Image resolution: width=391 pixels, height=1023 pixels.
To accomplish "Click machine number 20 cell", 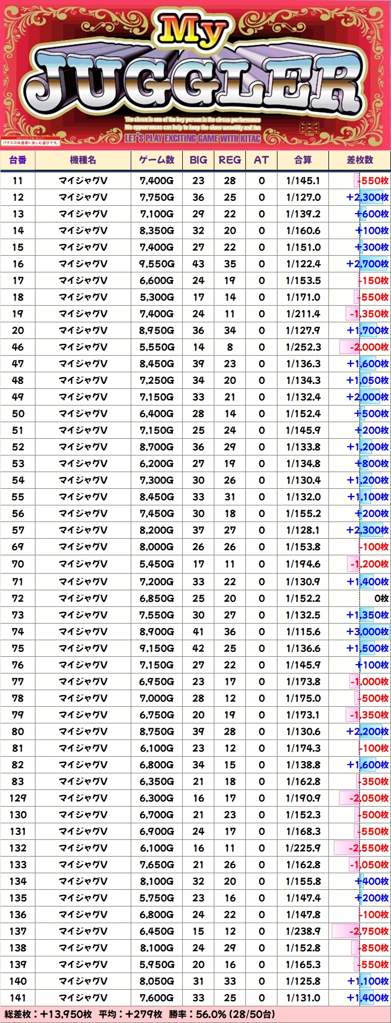I will point(18,330).
